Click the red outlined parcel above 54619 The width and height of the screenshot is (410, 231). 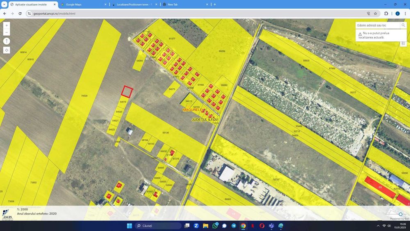(127, 92)
